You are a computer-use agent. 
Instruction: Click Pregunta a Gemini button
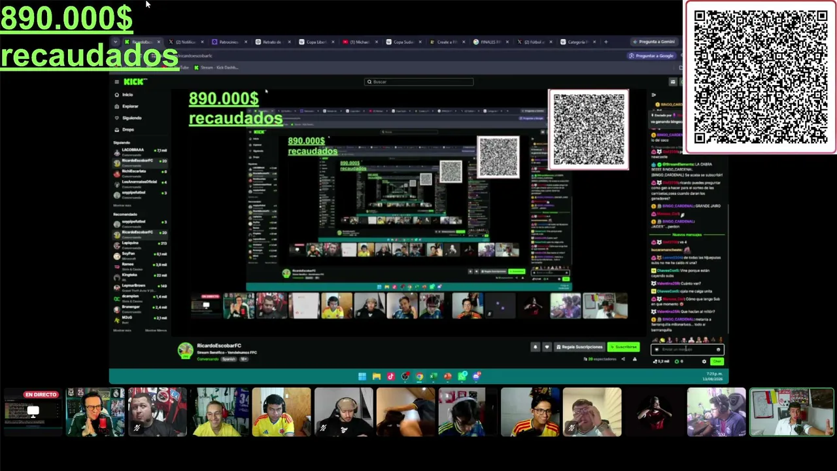653,42
